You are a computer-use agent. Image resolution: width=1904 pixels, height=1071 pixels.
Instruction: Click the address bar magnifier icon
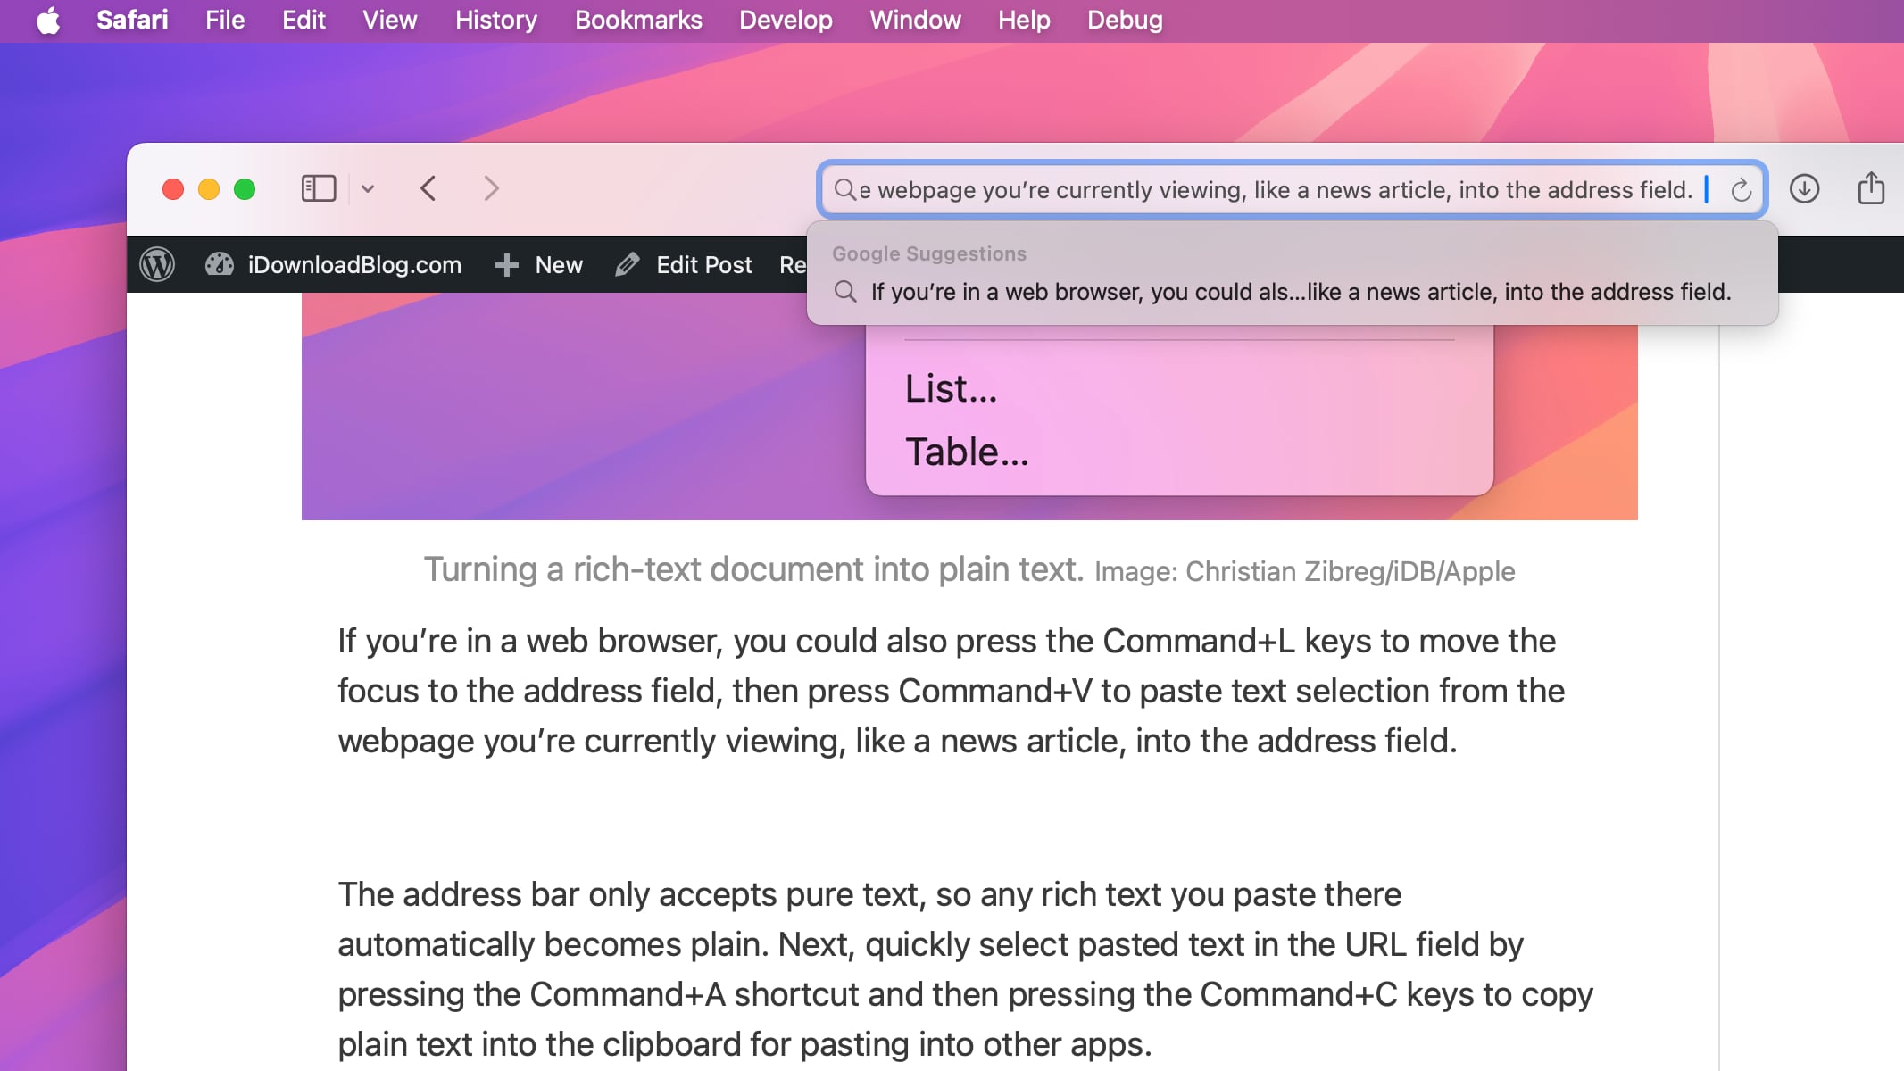[844, 189]
